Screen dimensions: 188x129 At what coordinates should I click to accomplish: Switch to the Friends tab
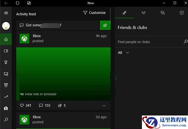pos(124,13)
